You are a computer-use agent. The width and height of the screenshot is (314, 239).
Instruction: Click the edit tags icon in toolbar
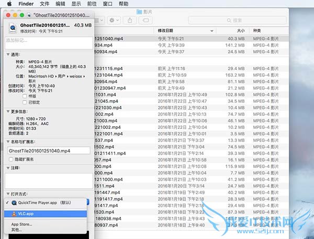(x=147, y=20)
